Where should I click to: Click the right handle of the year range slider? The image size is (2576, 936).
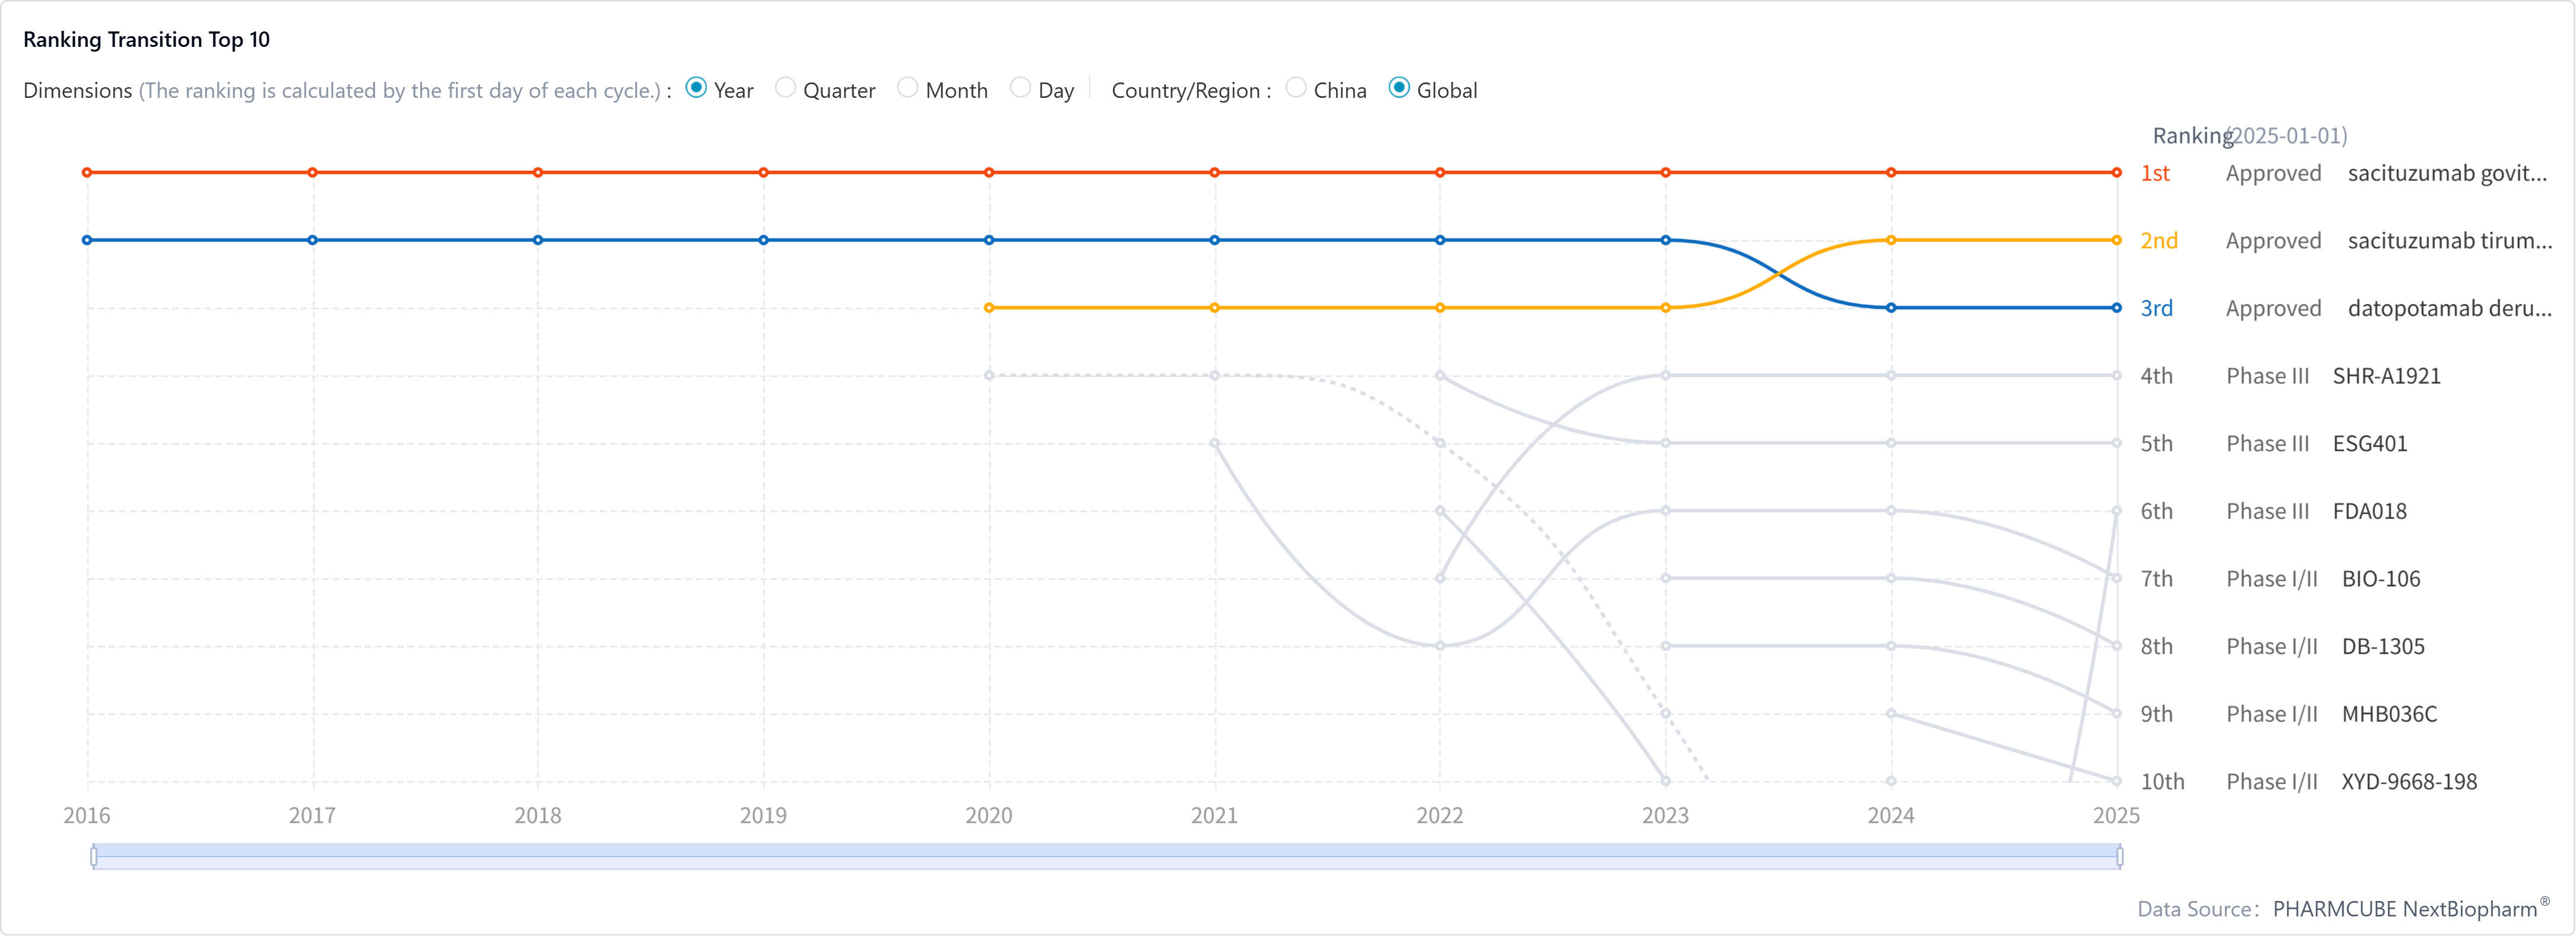pyautogui.click(x=2120, y=856)
